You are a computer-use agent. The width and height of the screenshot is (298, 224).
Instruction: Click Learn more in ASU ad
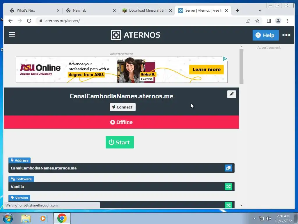[x=206, y=69]
